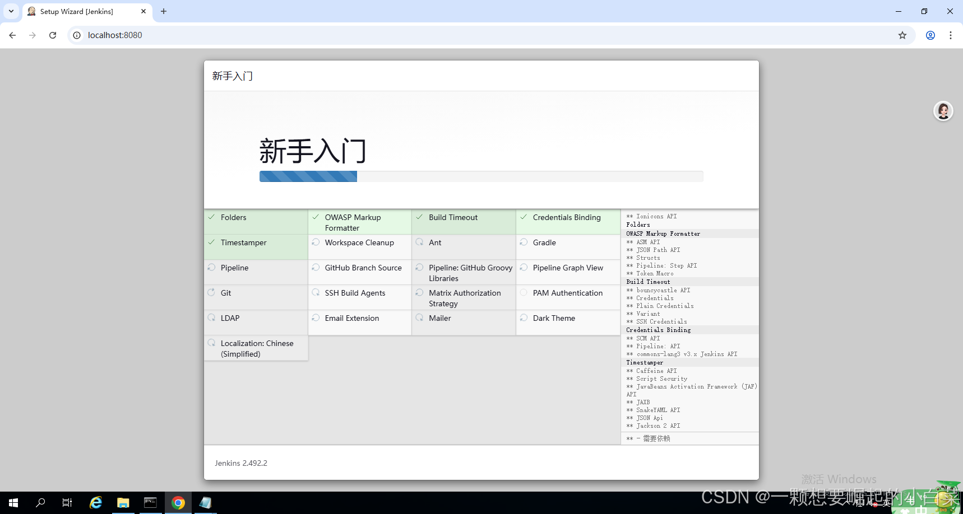Open the Chrome profile icon
Screen dimensions: 963x514
[930, 35]
